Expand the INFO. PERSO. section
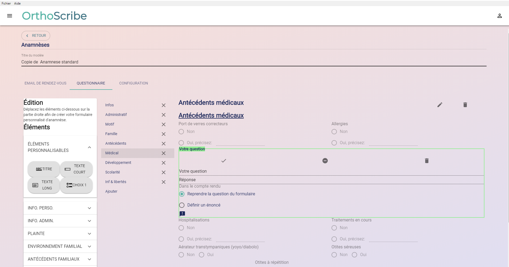The height and width of the screenshot is (267, 509). coord(89,208)
